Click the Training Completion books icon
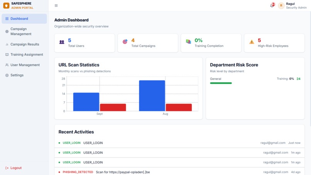 [188, 41]
